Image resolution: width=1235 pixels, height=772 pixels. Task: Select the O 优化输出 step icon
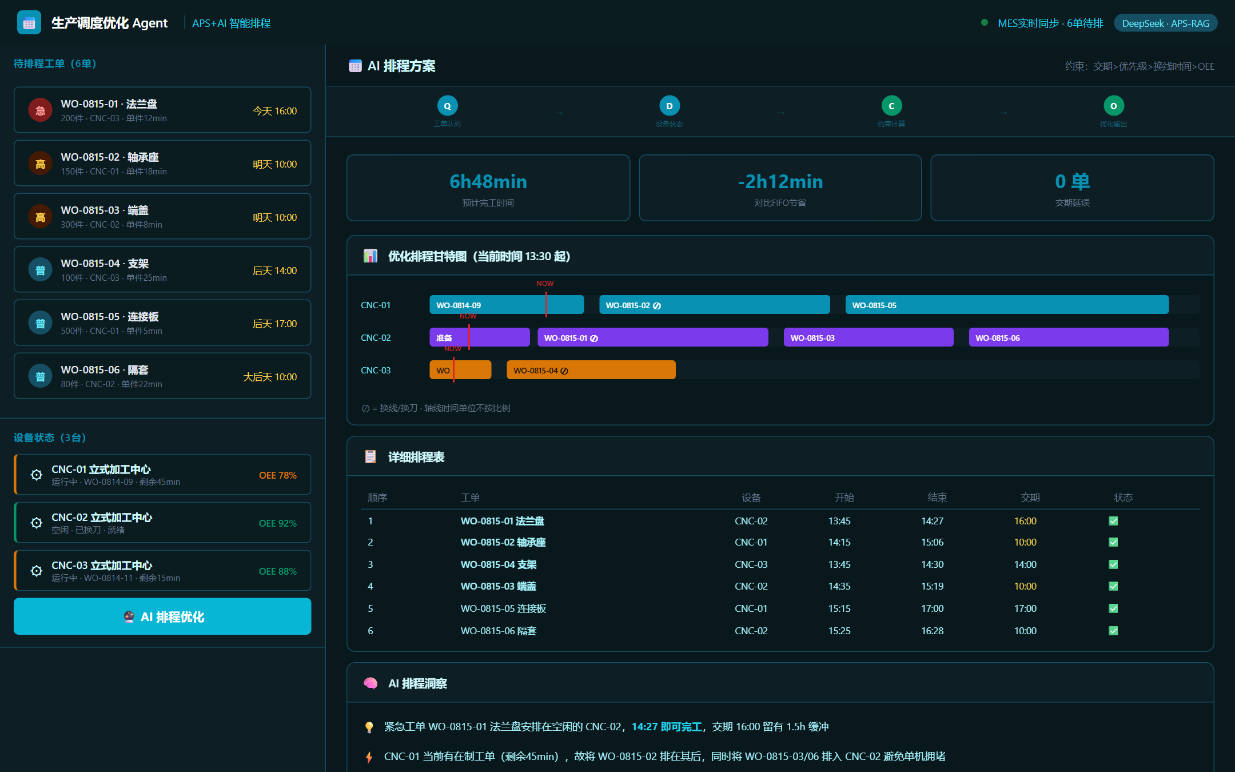tap(1114, 106)
